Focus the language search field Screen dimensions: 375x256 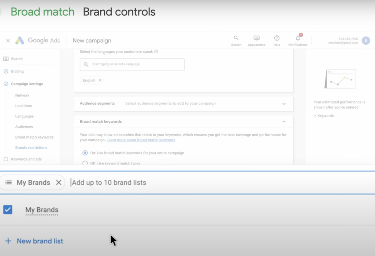tap(132, 64)
